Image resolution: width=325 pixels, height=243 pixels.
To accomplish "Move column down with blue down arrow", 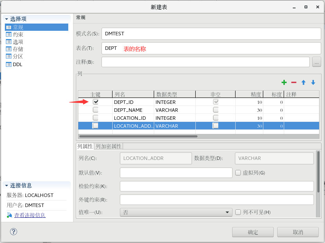I will tap(313, 82).
